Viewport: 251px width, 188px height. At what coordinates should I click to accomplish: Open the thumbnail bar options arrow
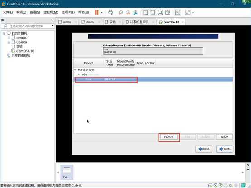(248, 170)
